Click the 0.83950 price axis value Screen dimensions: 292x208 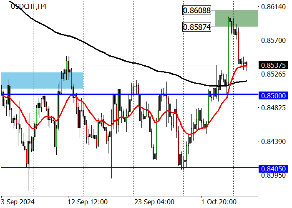click(273, 175)
